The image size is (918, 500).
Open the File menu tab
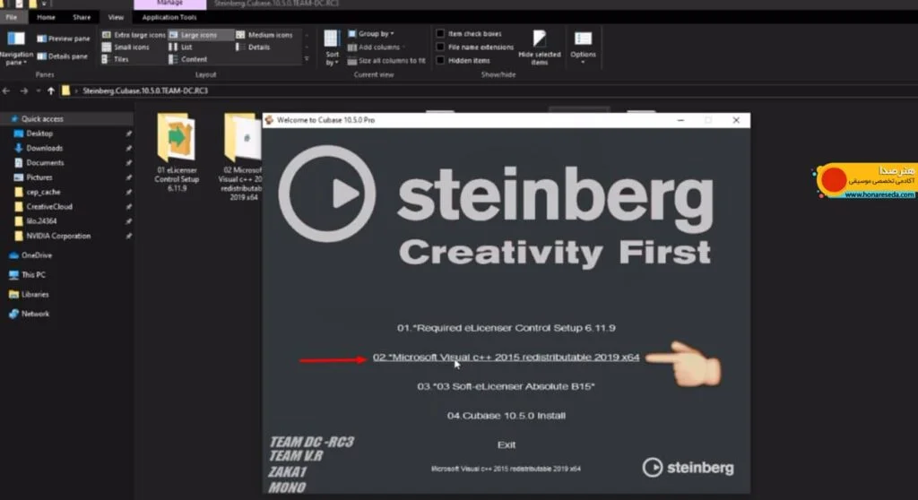tap(11, 17)
